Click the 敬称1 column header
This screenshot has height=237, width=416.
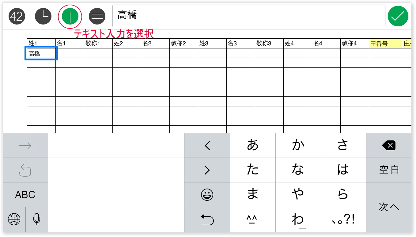[98, 44]
